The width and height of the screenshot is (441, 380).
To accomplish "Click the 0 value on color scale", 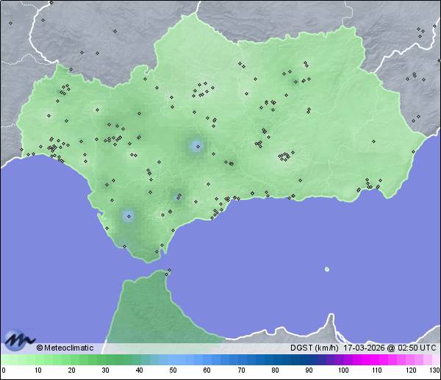I will [x=4, y=370].
